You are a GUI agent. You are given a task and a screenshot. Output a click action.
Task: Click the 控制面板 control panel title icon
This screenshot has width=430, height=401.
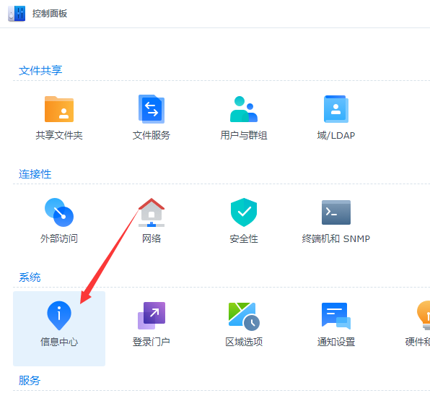(x=17, y=14)
